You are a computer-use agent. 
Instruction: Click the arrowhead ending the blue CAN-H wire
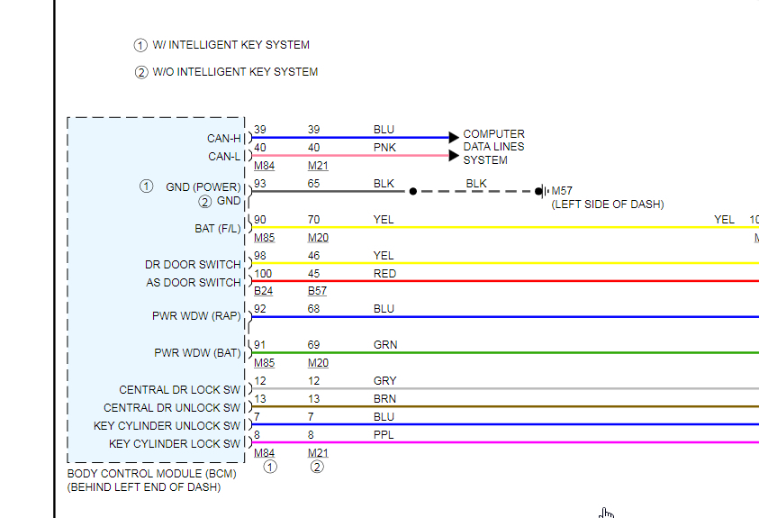coord(454,138)
